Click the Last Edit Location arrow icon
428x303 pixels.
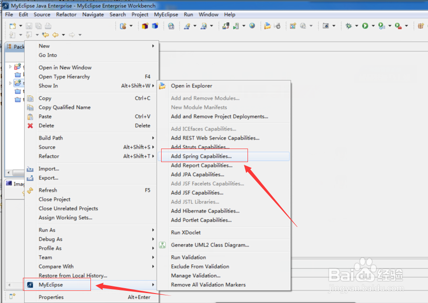point(45,35)
